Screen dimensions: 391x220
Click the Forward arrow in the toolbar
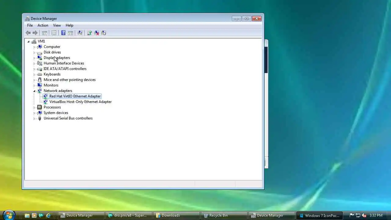click(35, 33)
